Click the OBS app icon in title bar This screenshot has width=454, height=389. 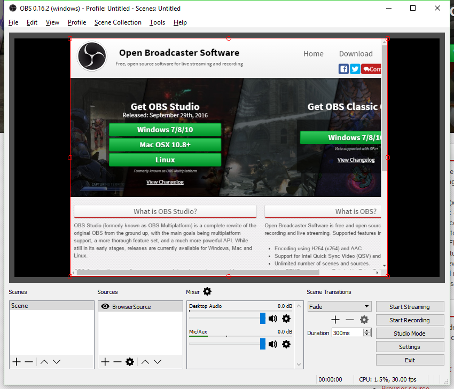(13, 8)
